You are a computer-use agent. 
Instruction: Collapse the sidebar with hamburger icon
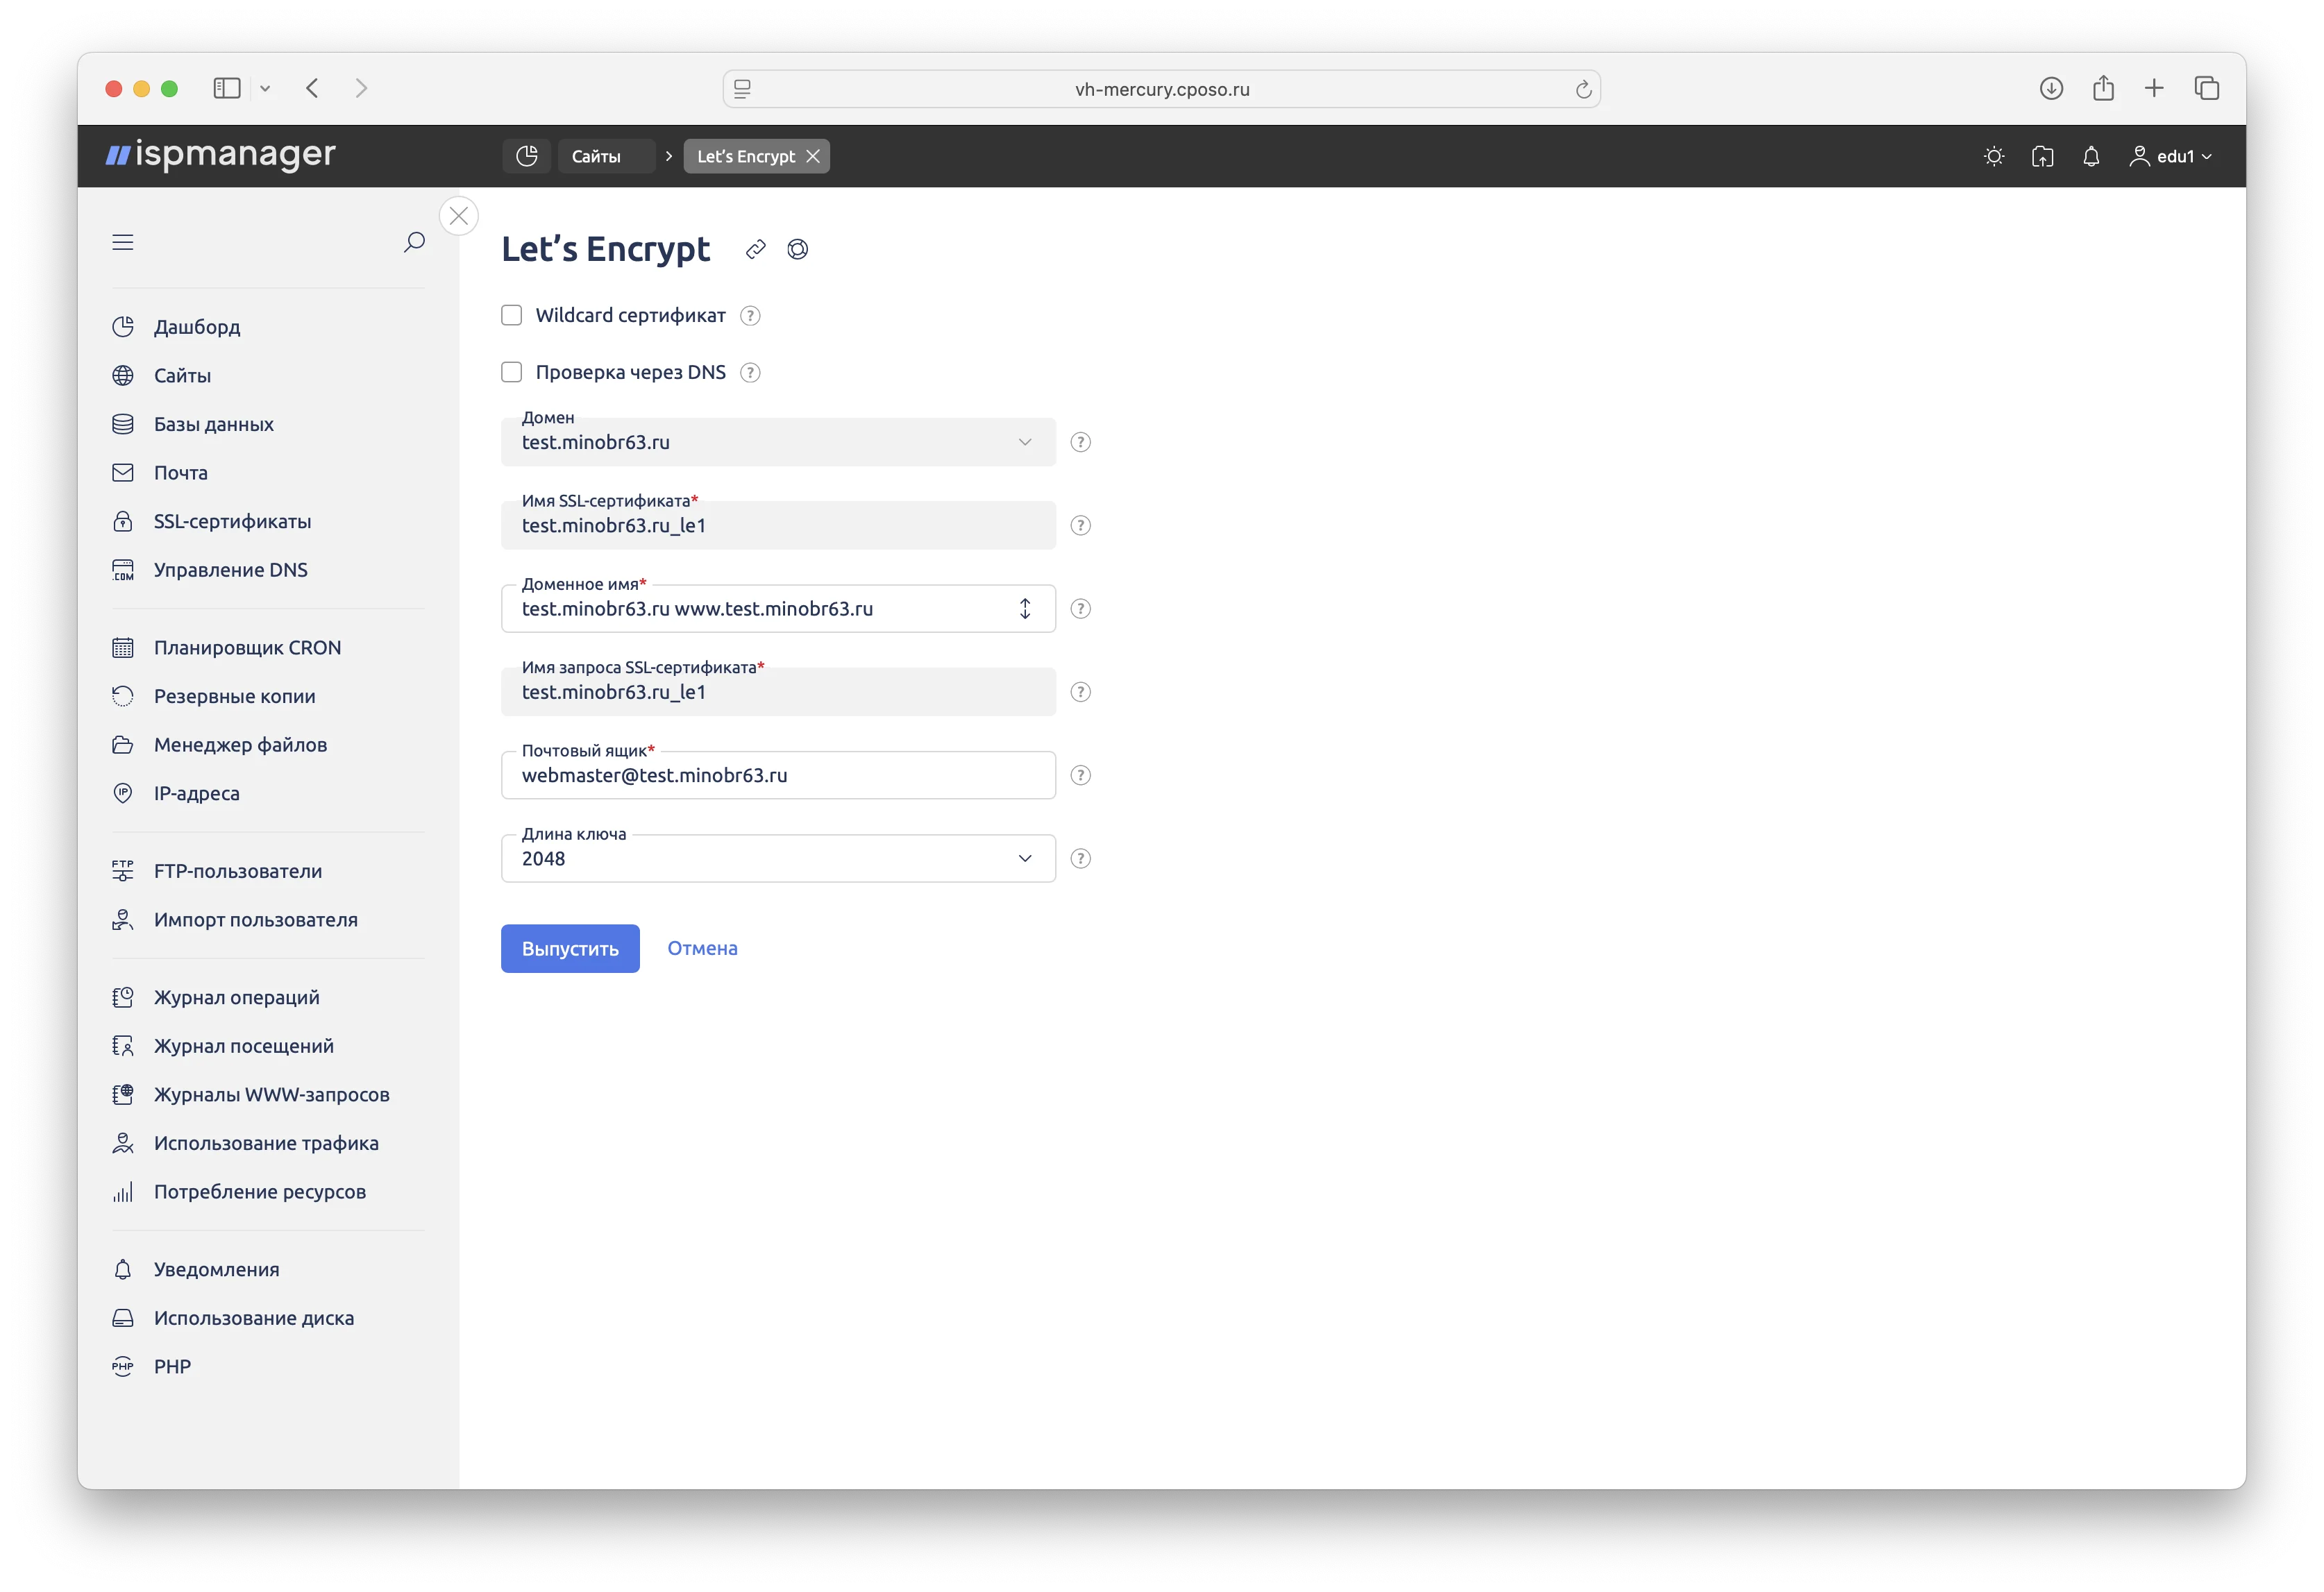(x=123, y=242)
